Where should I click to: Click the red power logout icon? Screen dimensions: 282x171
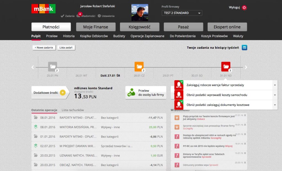(x=244, y=8)
